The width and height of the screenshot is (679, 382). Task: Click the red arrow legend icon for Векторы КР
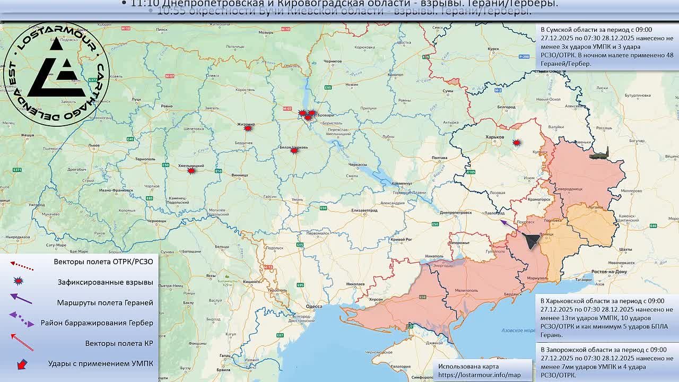(22, 342)
